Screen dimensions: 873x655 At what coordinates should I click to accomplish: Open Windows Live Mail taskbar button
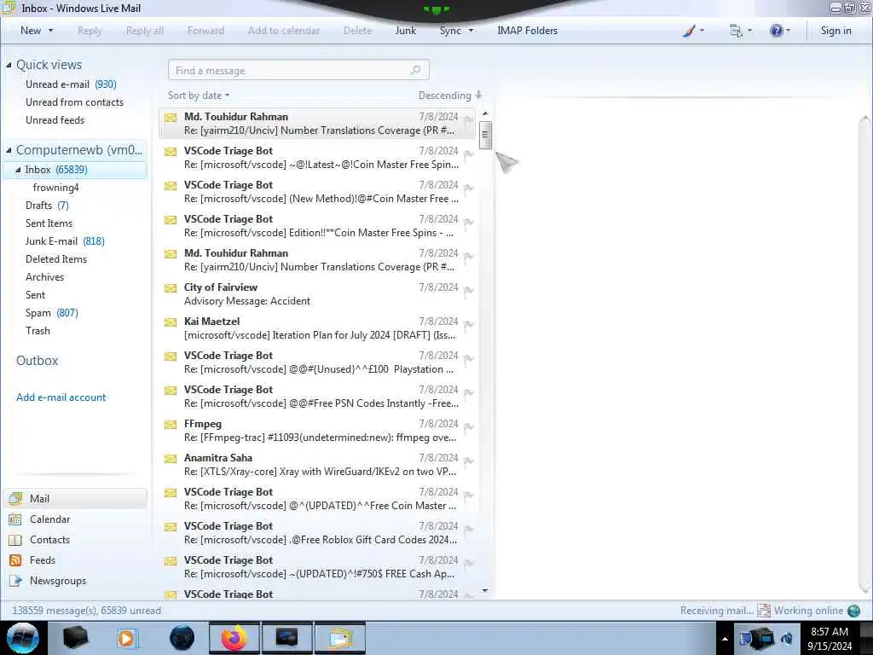pyautogui.click(x=340, y=638)
